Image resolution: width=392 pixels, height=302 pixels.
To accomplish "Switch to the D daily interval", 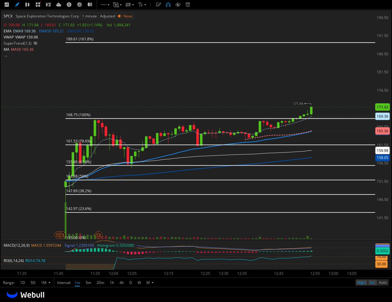I will [x=131, y=282].
